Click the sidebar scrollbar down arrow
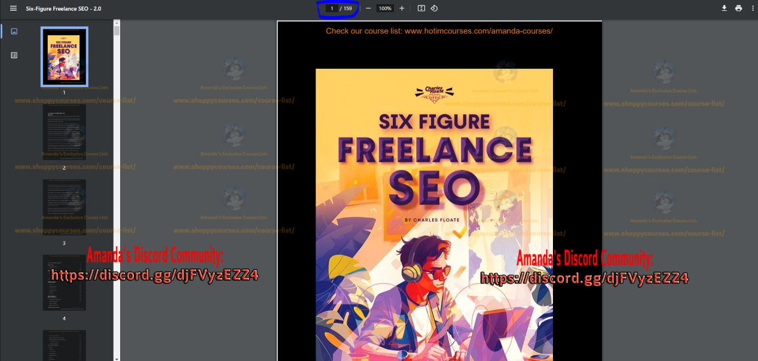Screen dimensions: 758x361 117,358
